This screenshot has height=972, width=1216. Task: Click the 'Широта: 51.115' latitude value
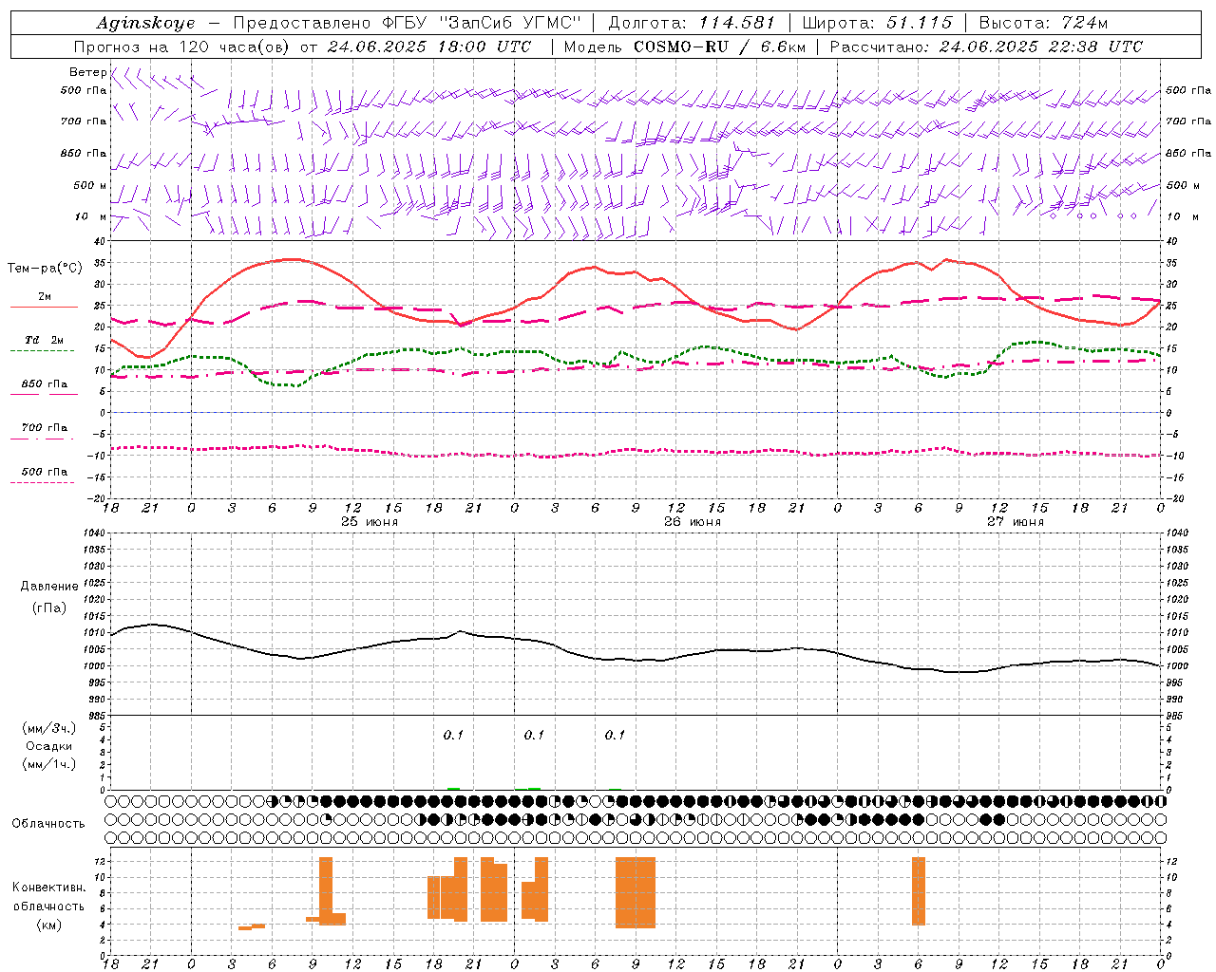pyautogui.click(x=878, y=23)
